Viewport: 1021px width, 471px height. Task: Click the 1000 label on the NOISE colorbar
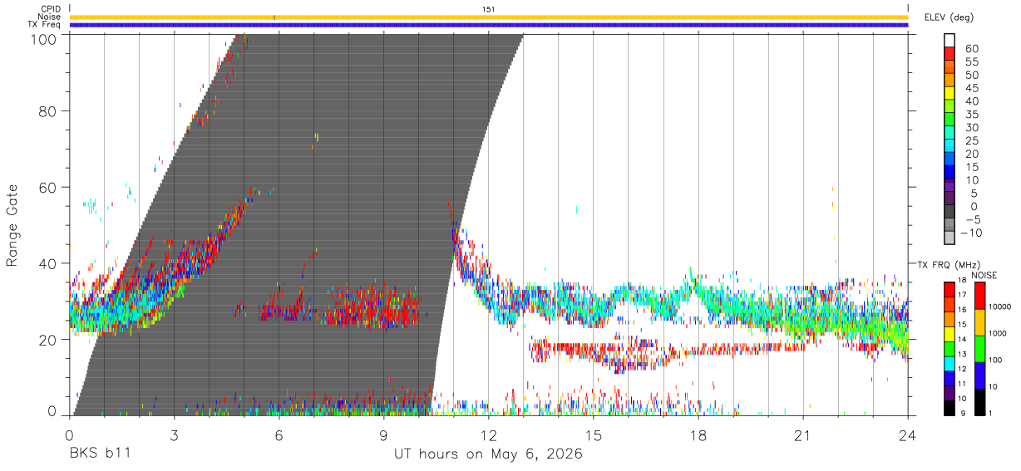click(x=999, y=333)
